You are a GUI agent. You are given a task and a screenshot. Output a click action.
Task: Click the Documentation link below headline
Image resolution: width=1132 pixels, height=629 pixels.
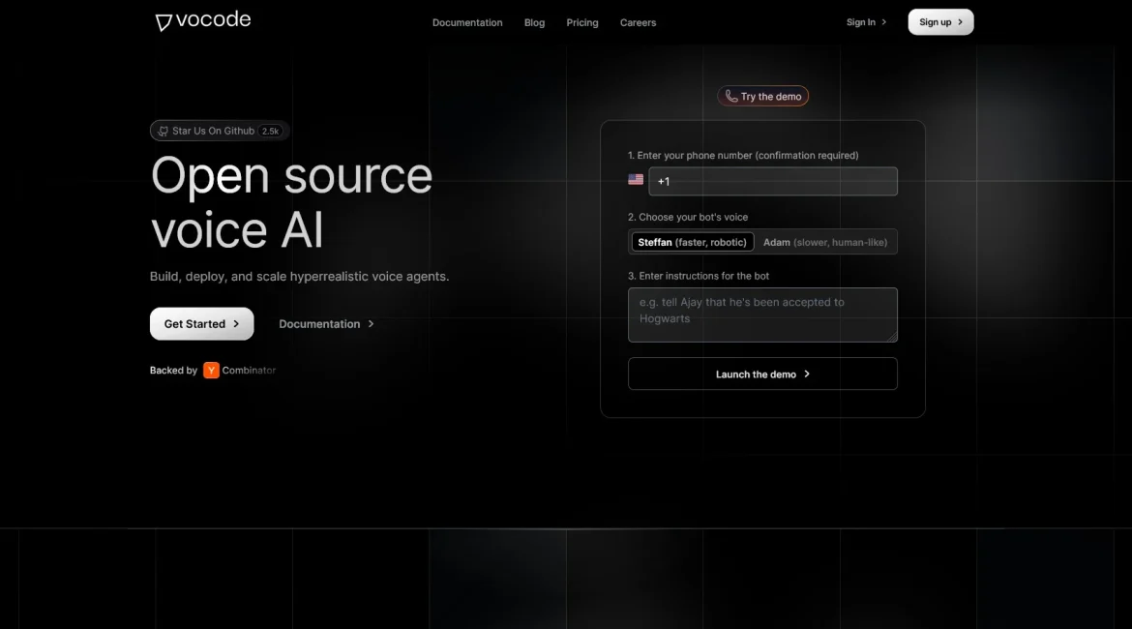[326, 323]
